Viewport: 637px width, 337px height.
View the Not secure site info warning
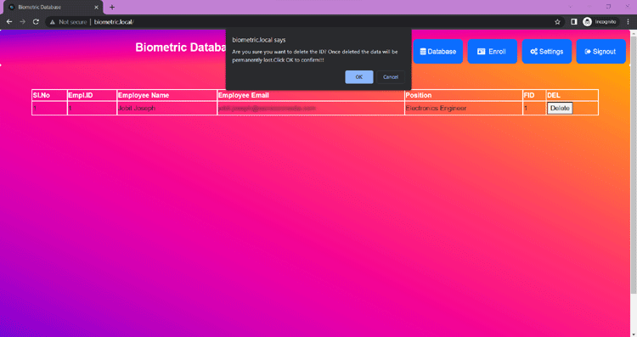pos(68,22)
